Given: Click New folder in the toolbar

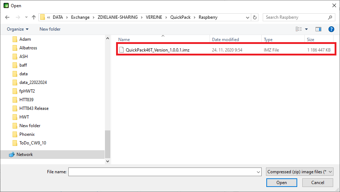Looking at the screenshot, I should [50, 29].
